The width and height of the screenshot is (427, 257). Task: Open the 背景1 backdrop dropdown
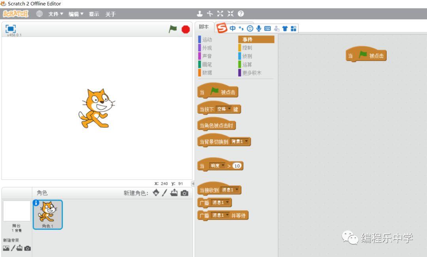pyautogui.click(x=239, y=141)
